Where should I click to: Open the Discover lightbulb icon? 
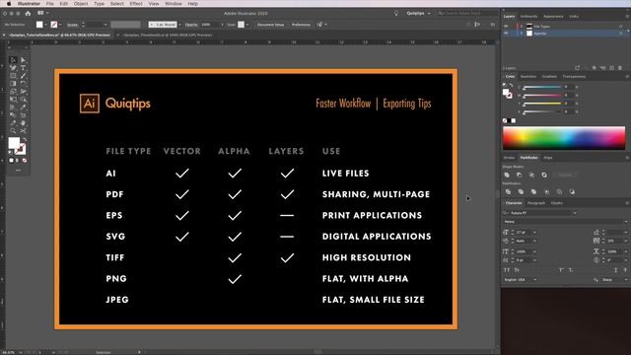coord(396,13)
